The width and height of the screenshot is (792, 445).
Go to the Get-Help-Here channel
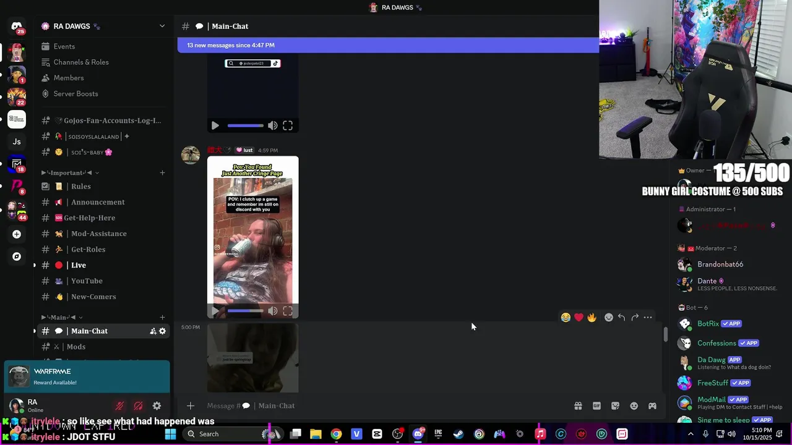[x=103, y=218]
